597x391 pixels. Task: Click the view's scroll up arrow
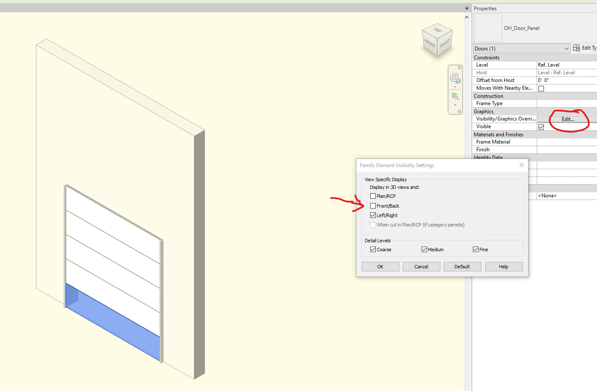tap(467, 17)
